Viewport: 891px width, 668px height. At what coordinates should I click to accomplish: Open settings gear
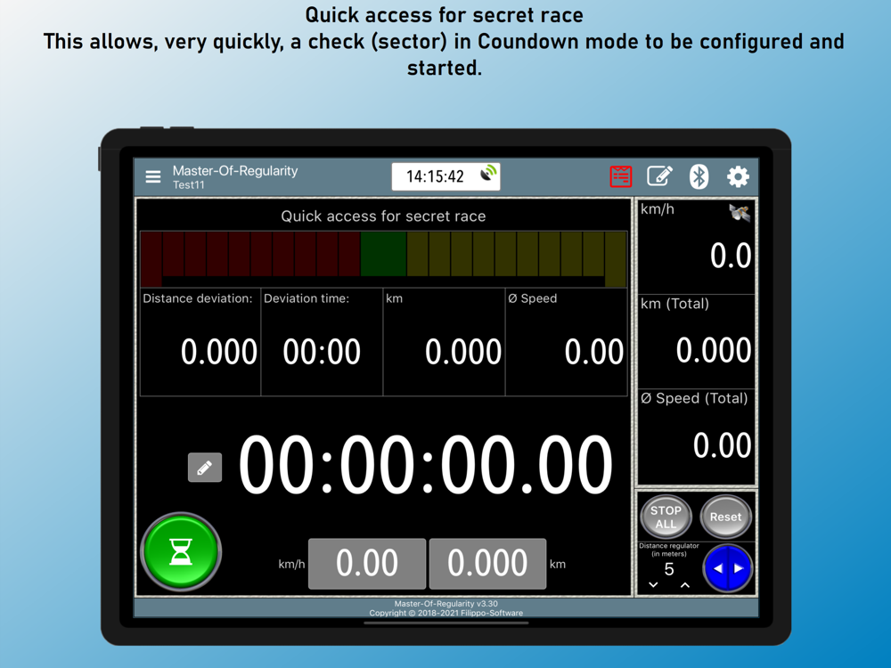(x=738, y=176)
